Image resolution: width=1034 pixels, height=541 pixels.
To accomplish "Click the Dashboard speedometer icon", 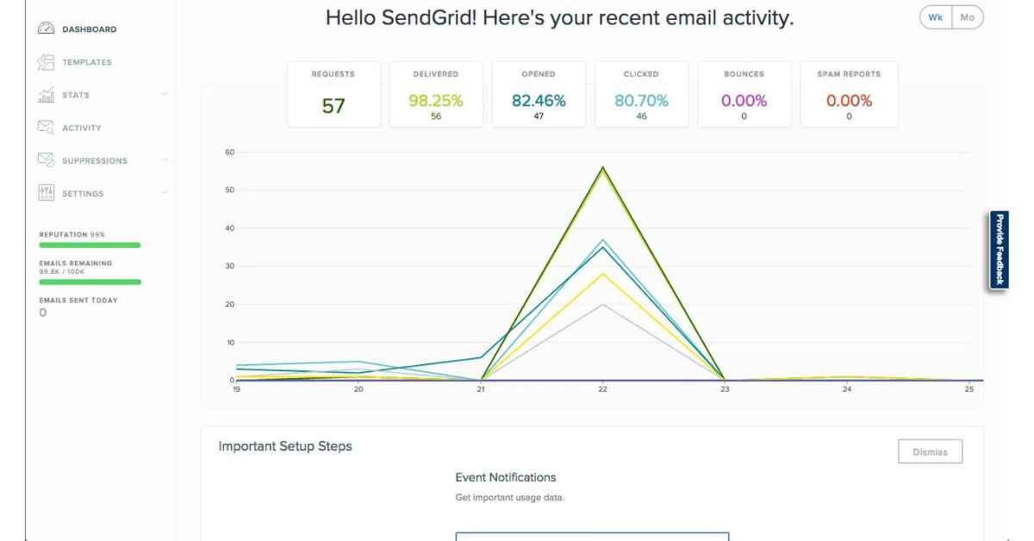I will pos(46,28).
